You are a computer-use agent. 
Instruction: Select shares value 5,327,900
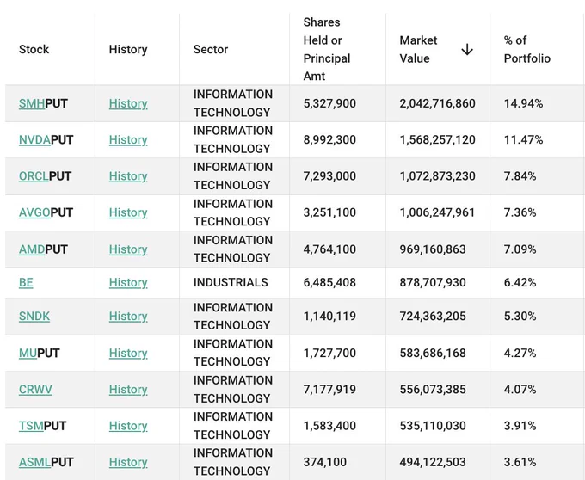pos(329,103)
